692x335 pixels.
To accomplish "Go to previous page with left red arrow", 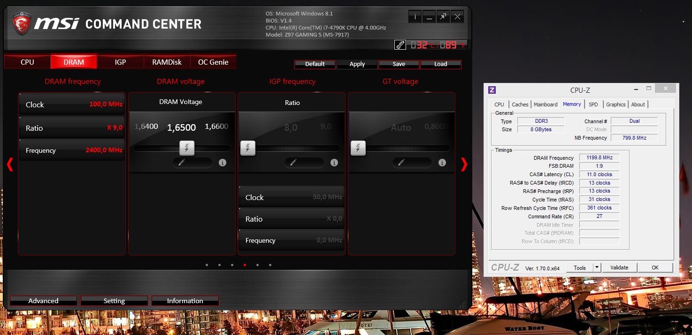I will 10,164.
